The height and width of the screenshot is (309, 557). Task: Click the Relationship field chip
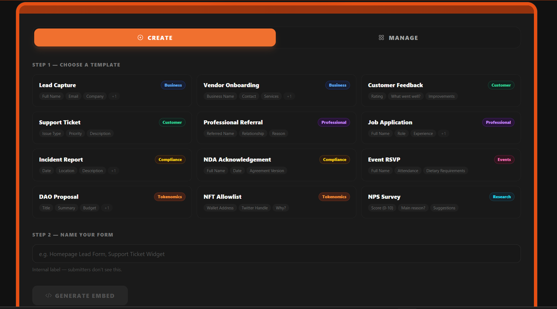pos(253,133)
